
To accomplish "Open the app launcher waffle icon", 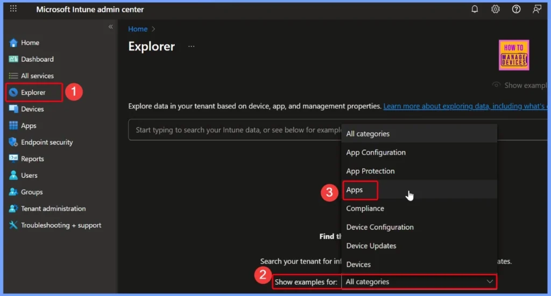I will pos(13,9).
